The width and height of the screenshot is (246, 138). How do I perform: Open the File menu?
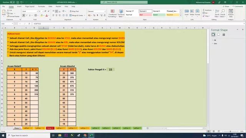[3, 7]
